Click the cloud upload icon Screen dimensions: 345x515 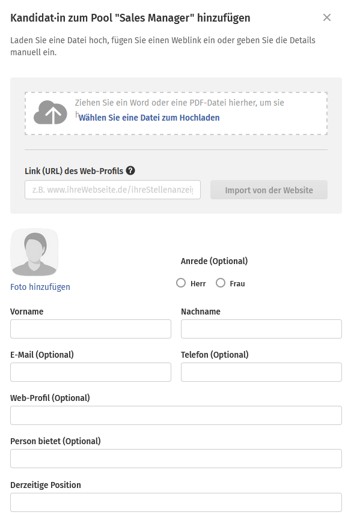pyautogui.click(x=50, y=112)
